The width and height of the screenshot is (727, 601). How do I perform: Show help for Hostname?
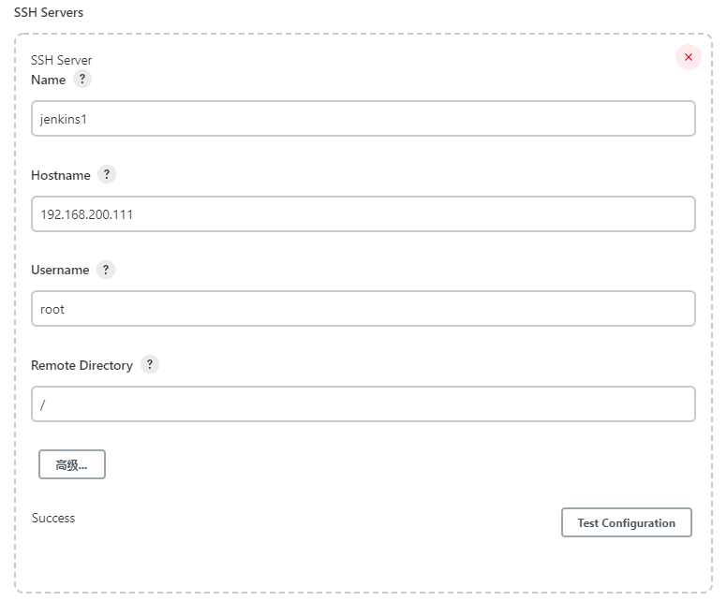[x=107, y=175]
